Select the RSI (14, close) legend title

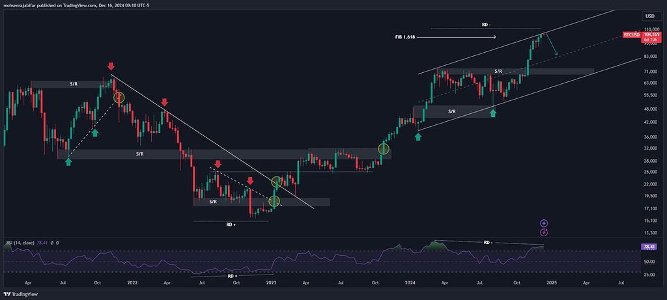coord(21,243)
